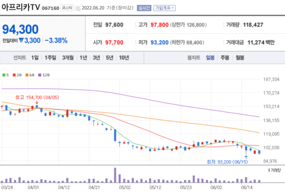285x194 pixels.
Task: Select the 1일 line chart tab
Action: tap(35, 58)
